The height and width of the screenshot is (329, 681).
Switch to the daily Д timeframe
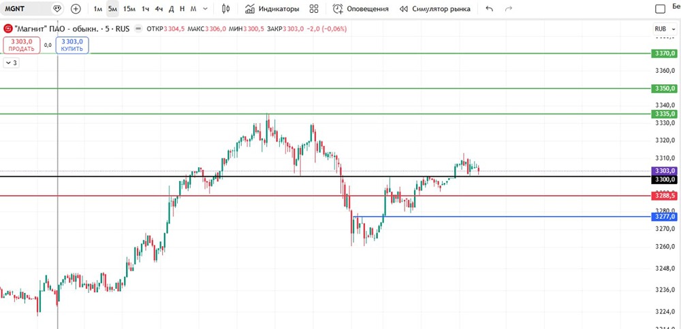(x=172, y=9)
